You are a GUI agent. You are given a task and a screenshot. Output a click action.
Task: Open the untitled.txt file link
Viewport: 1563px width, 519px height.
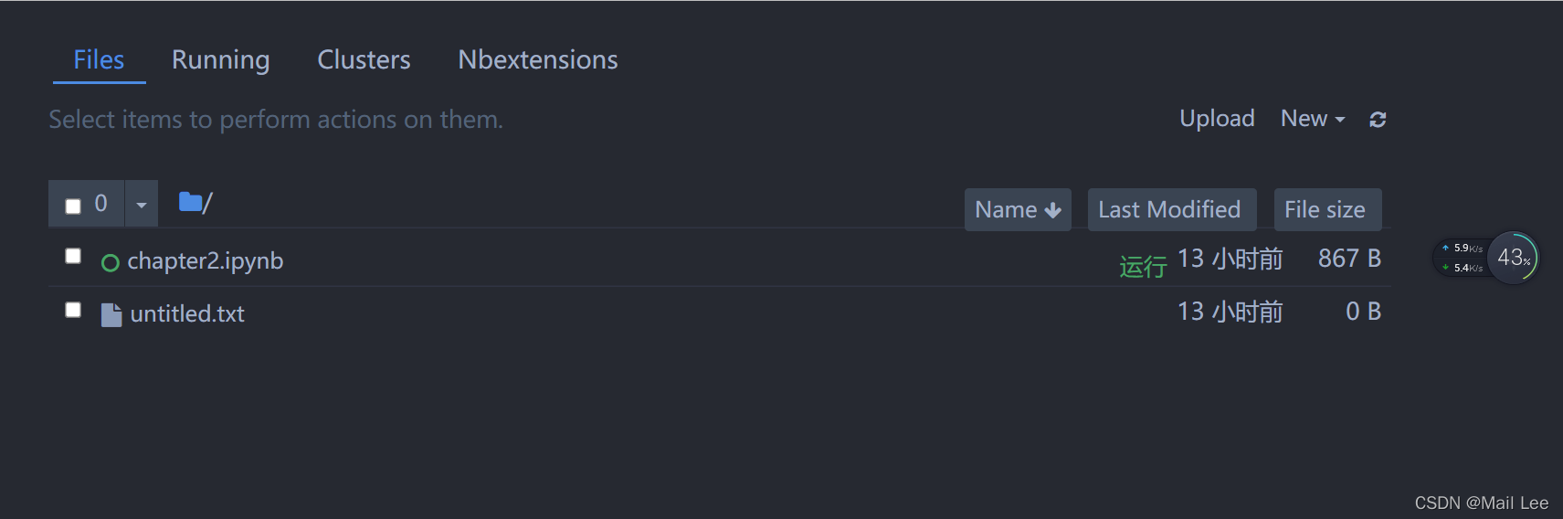point(187,314)
